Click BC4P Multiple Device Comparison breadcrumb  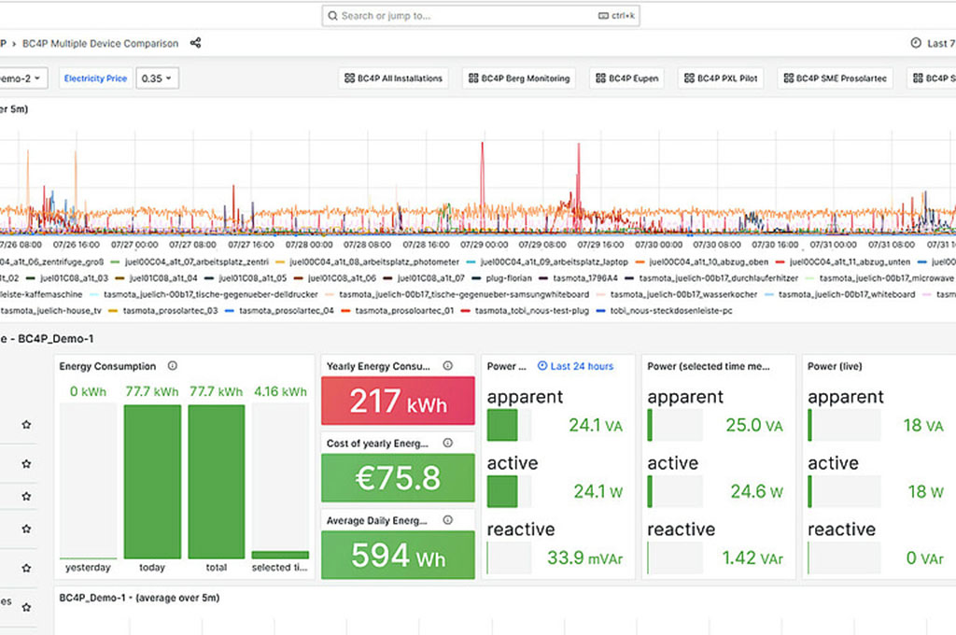click(101, 43)
